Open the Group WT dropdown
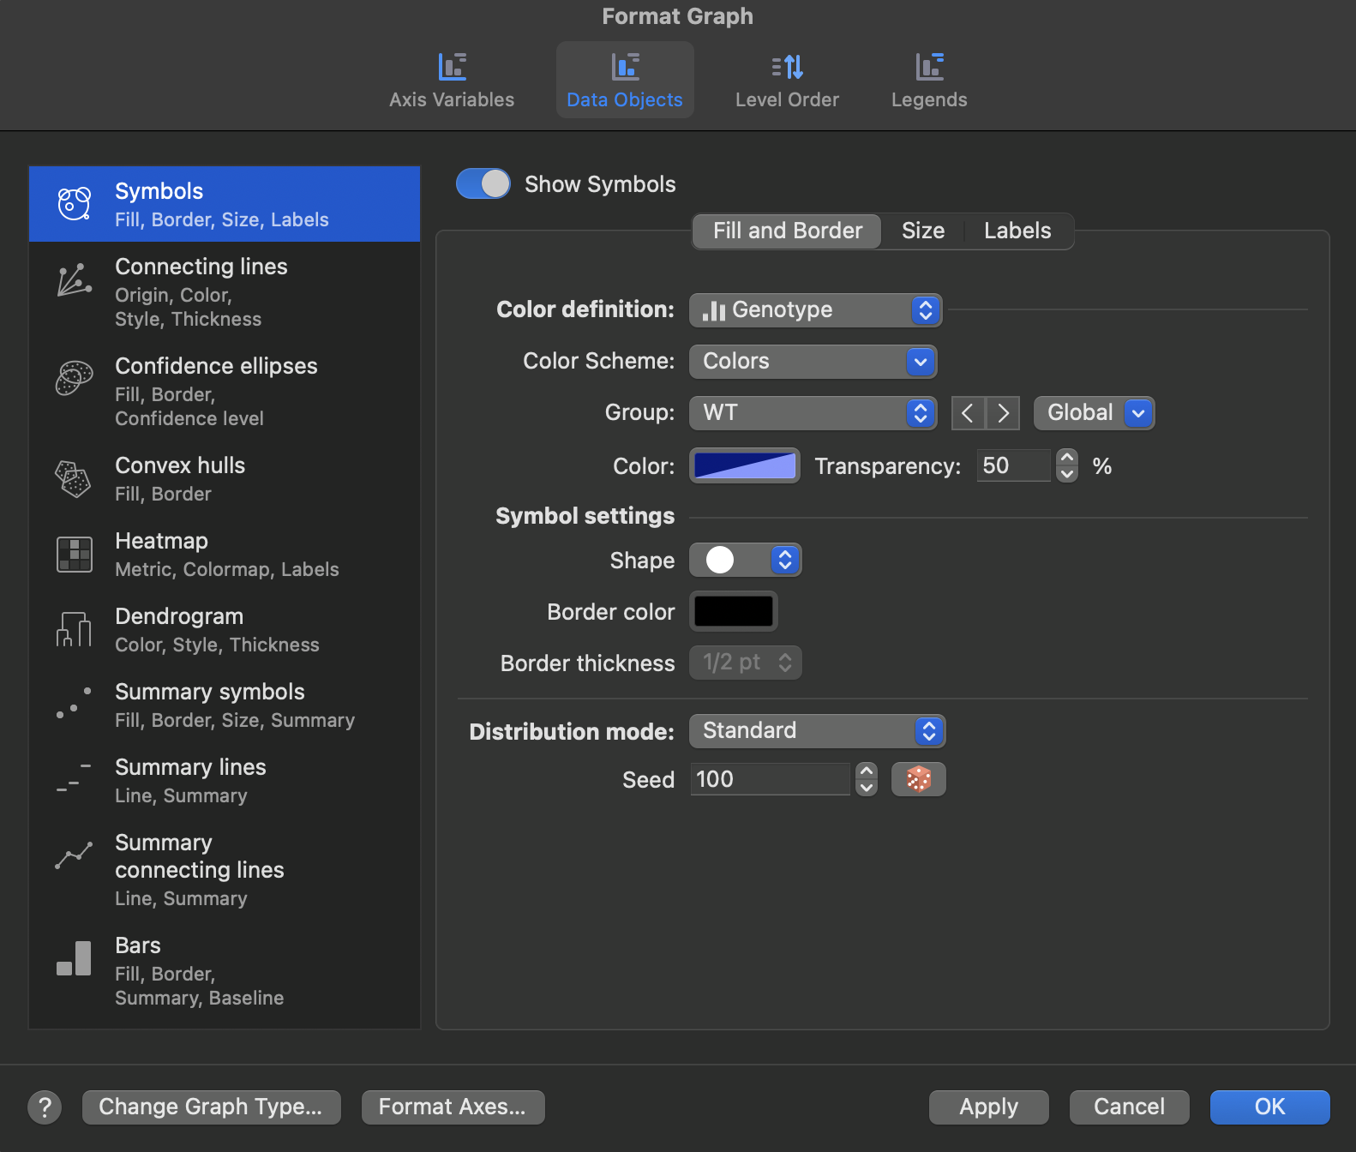This screenshot has width=1356, height=1152. [x=813, y=412]
